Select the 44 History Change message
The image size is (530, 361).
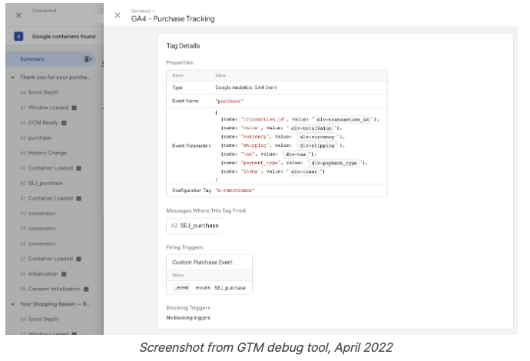(44, 153)
